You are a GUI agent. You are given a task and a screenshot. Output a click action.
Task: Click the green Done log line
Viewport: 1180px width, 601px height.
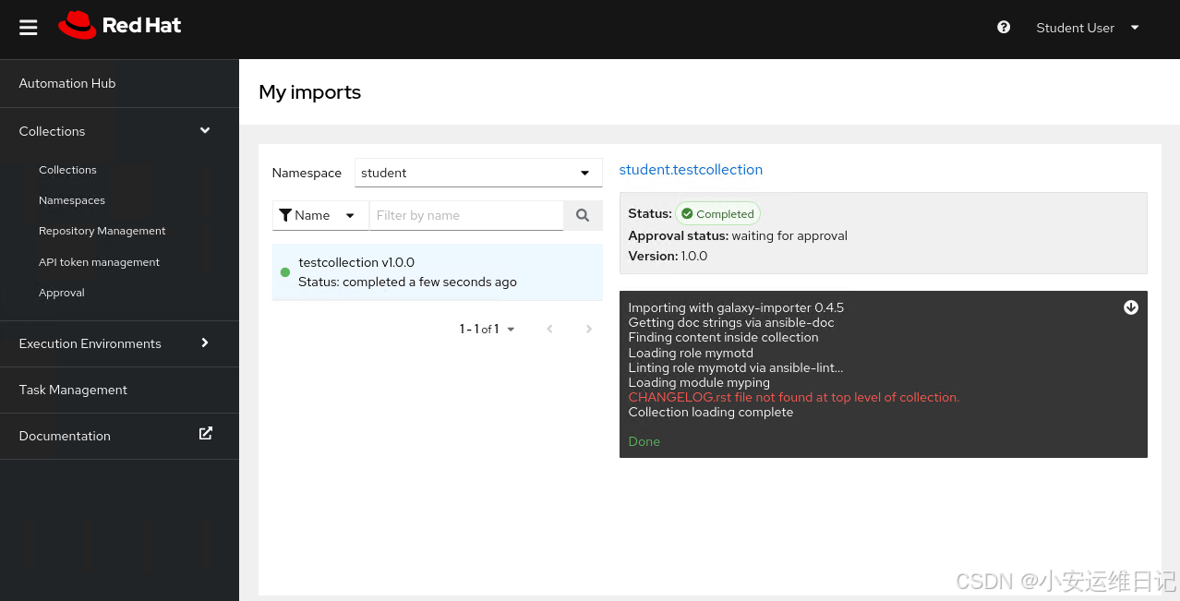click(644, 441)
